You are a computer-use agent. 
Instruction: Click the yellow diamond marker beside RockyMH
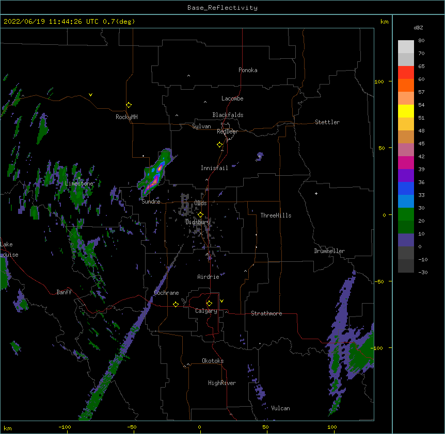point(129,105)
